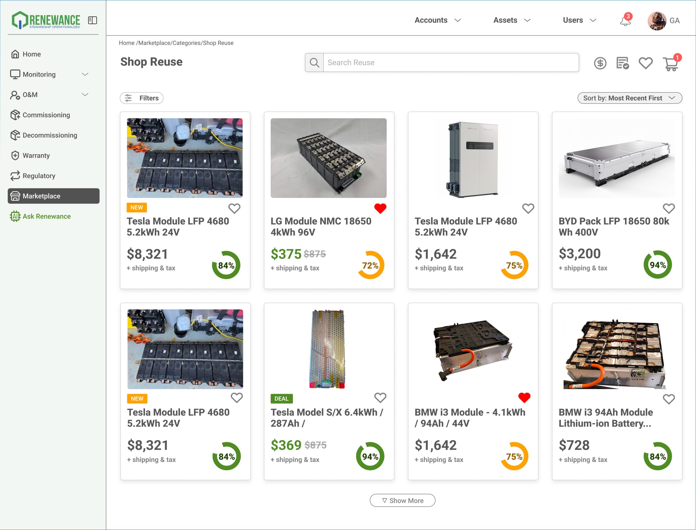Screen dimensions: 696x530
Task: Open Sort by Most Recent First dropdown
Action: 629,98
